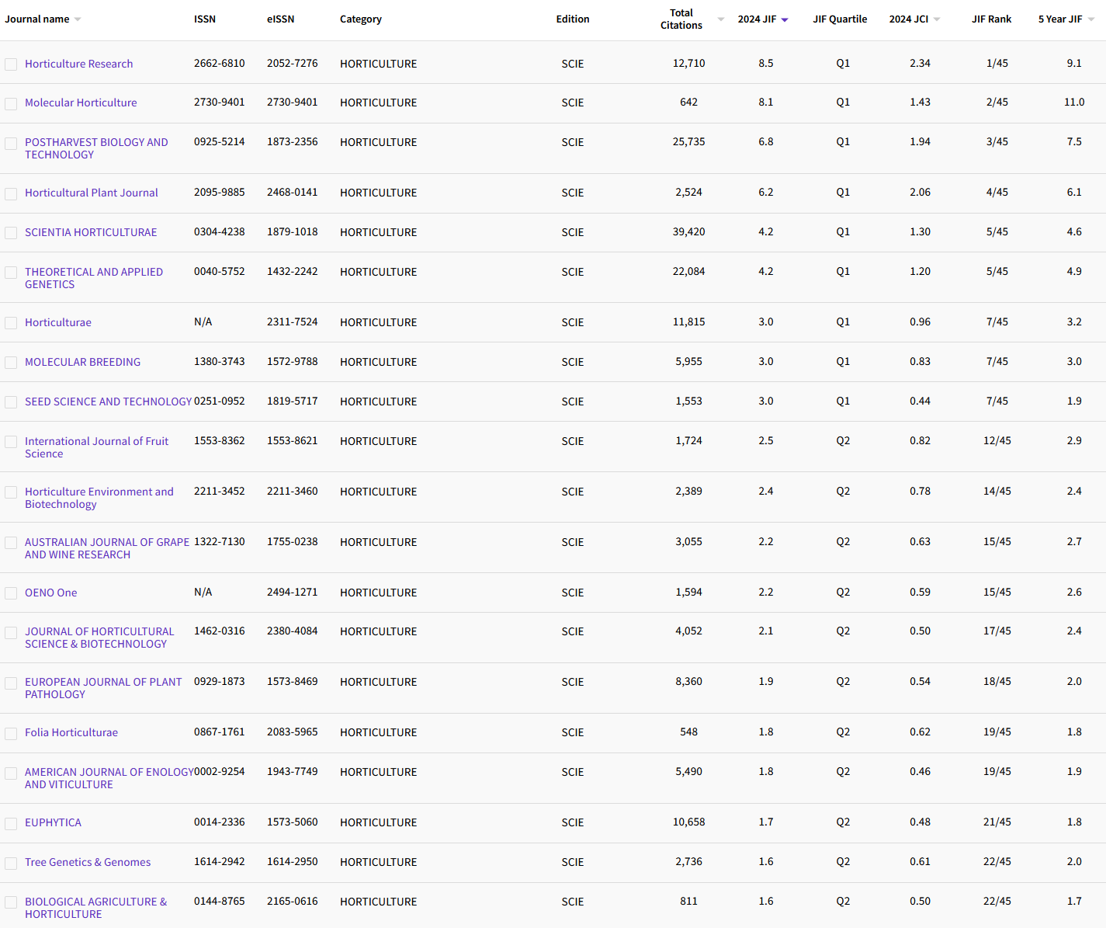Open Molecular Breeding journal link
1106x928 pixels.
(82, 362)
